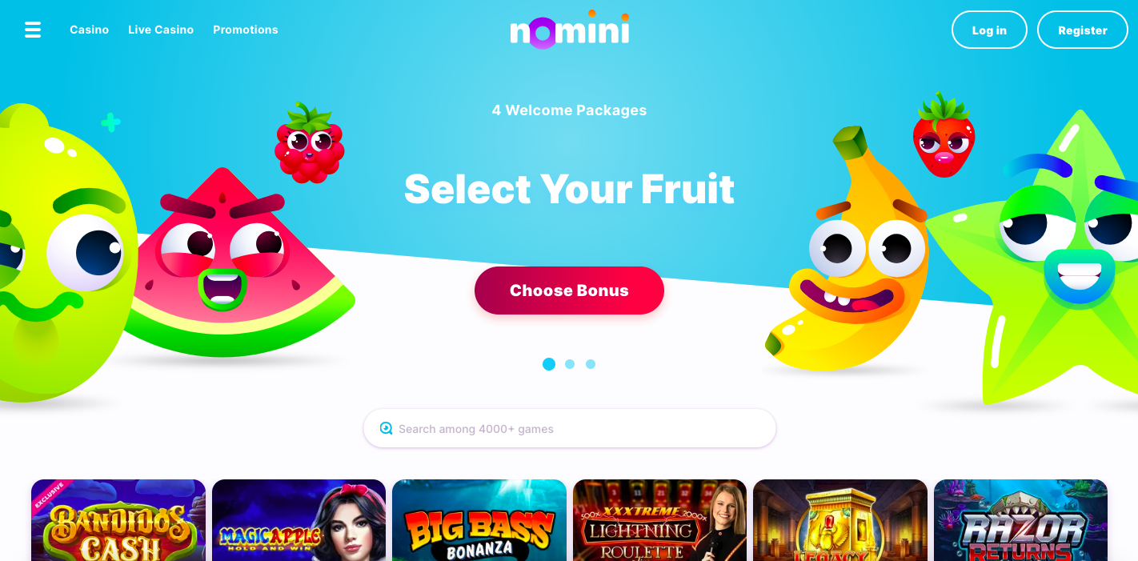Image resolution: width=1138 pixels, height=561 pixels.
Task: Open the Razor Returns game thumbnail
Action: click(x=1020, y=520)
